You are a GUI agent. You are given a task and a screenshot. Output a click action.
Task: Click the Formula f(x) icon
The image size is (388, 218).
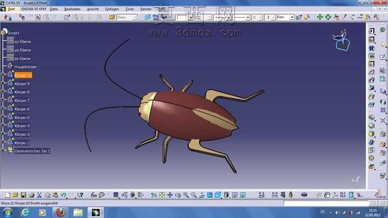pyautogui.click(x=94, y=195)
